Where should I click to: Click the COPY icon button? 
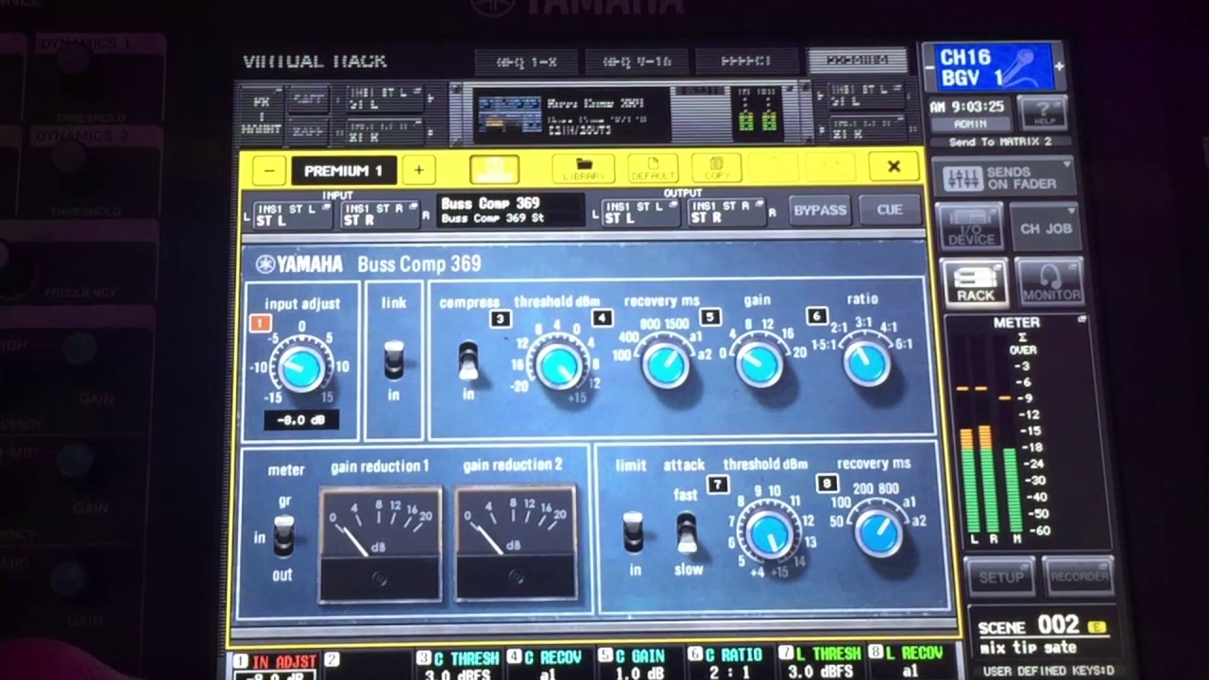tap(716, 169)
